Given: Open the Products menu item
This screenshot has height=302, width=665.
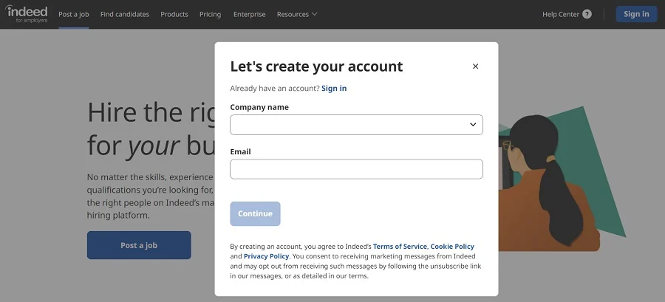Looking at the screenshot, I should point(174,14).
